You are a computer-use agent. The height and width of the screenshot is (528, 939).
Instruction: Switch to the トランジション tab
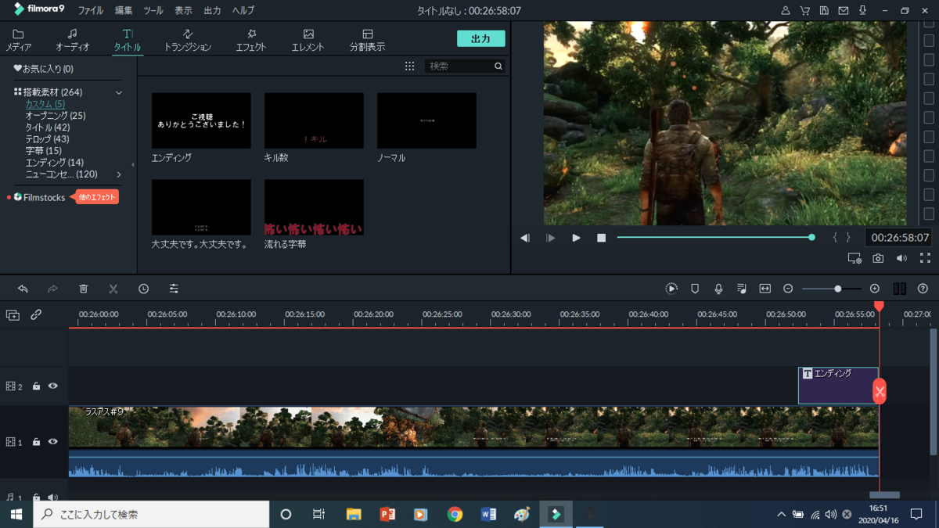(x=188, y=40)
